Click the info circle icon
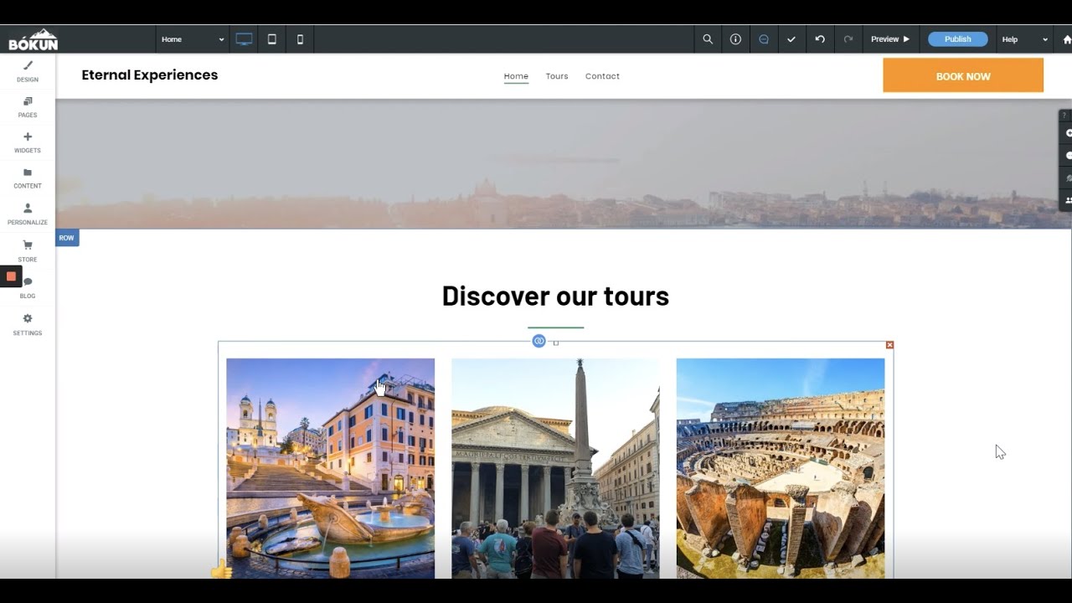 [735, 39]
